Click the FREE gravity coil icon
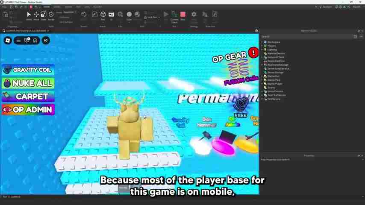The height and width of the screenshot is (205, 365). click(x=241, y=105)
